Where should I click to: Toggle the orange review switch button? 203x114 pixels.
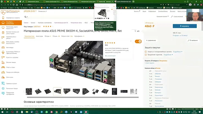pyautogui.click(x=138, y=41)
